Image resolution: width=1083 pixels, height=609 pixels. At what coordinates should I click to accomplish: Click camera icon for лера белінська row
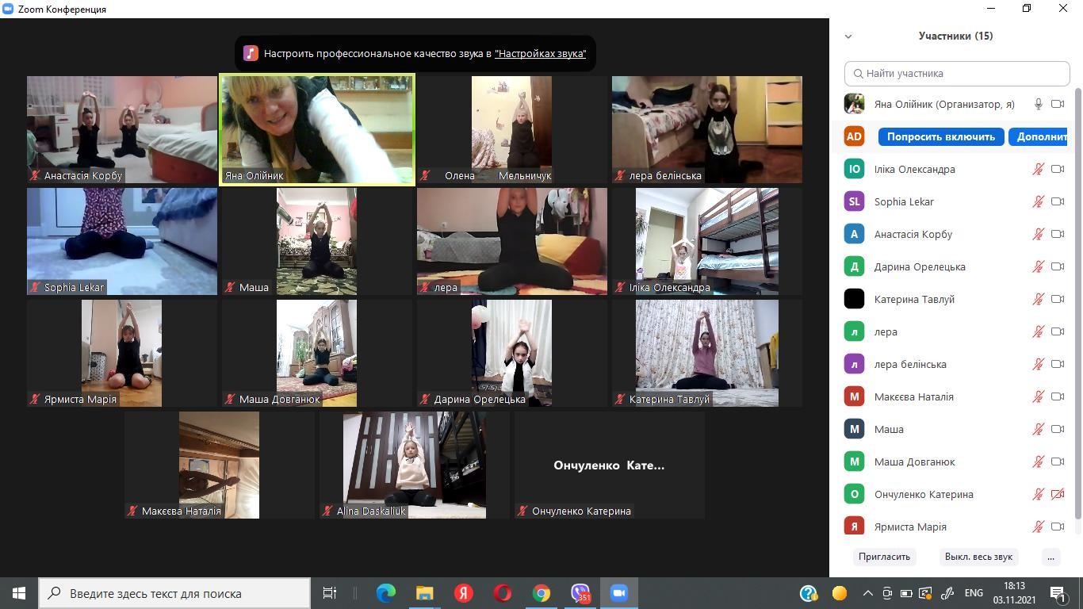[x=1058, y=364]
